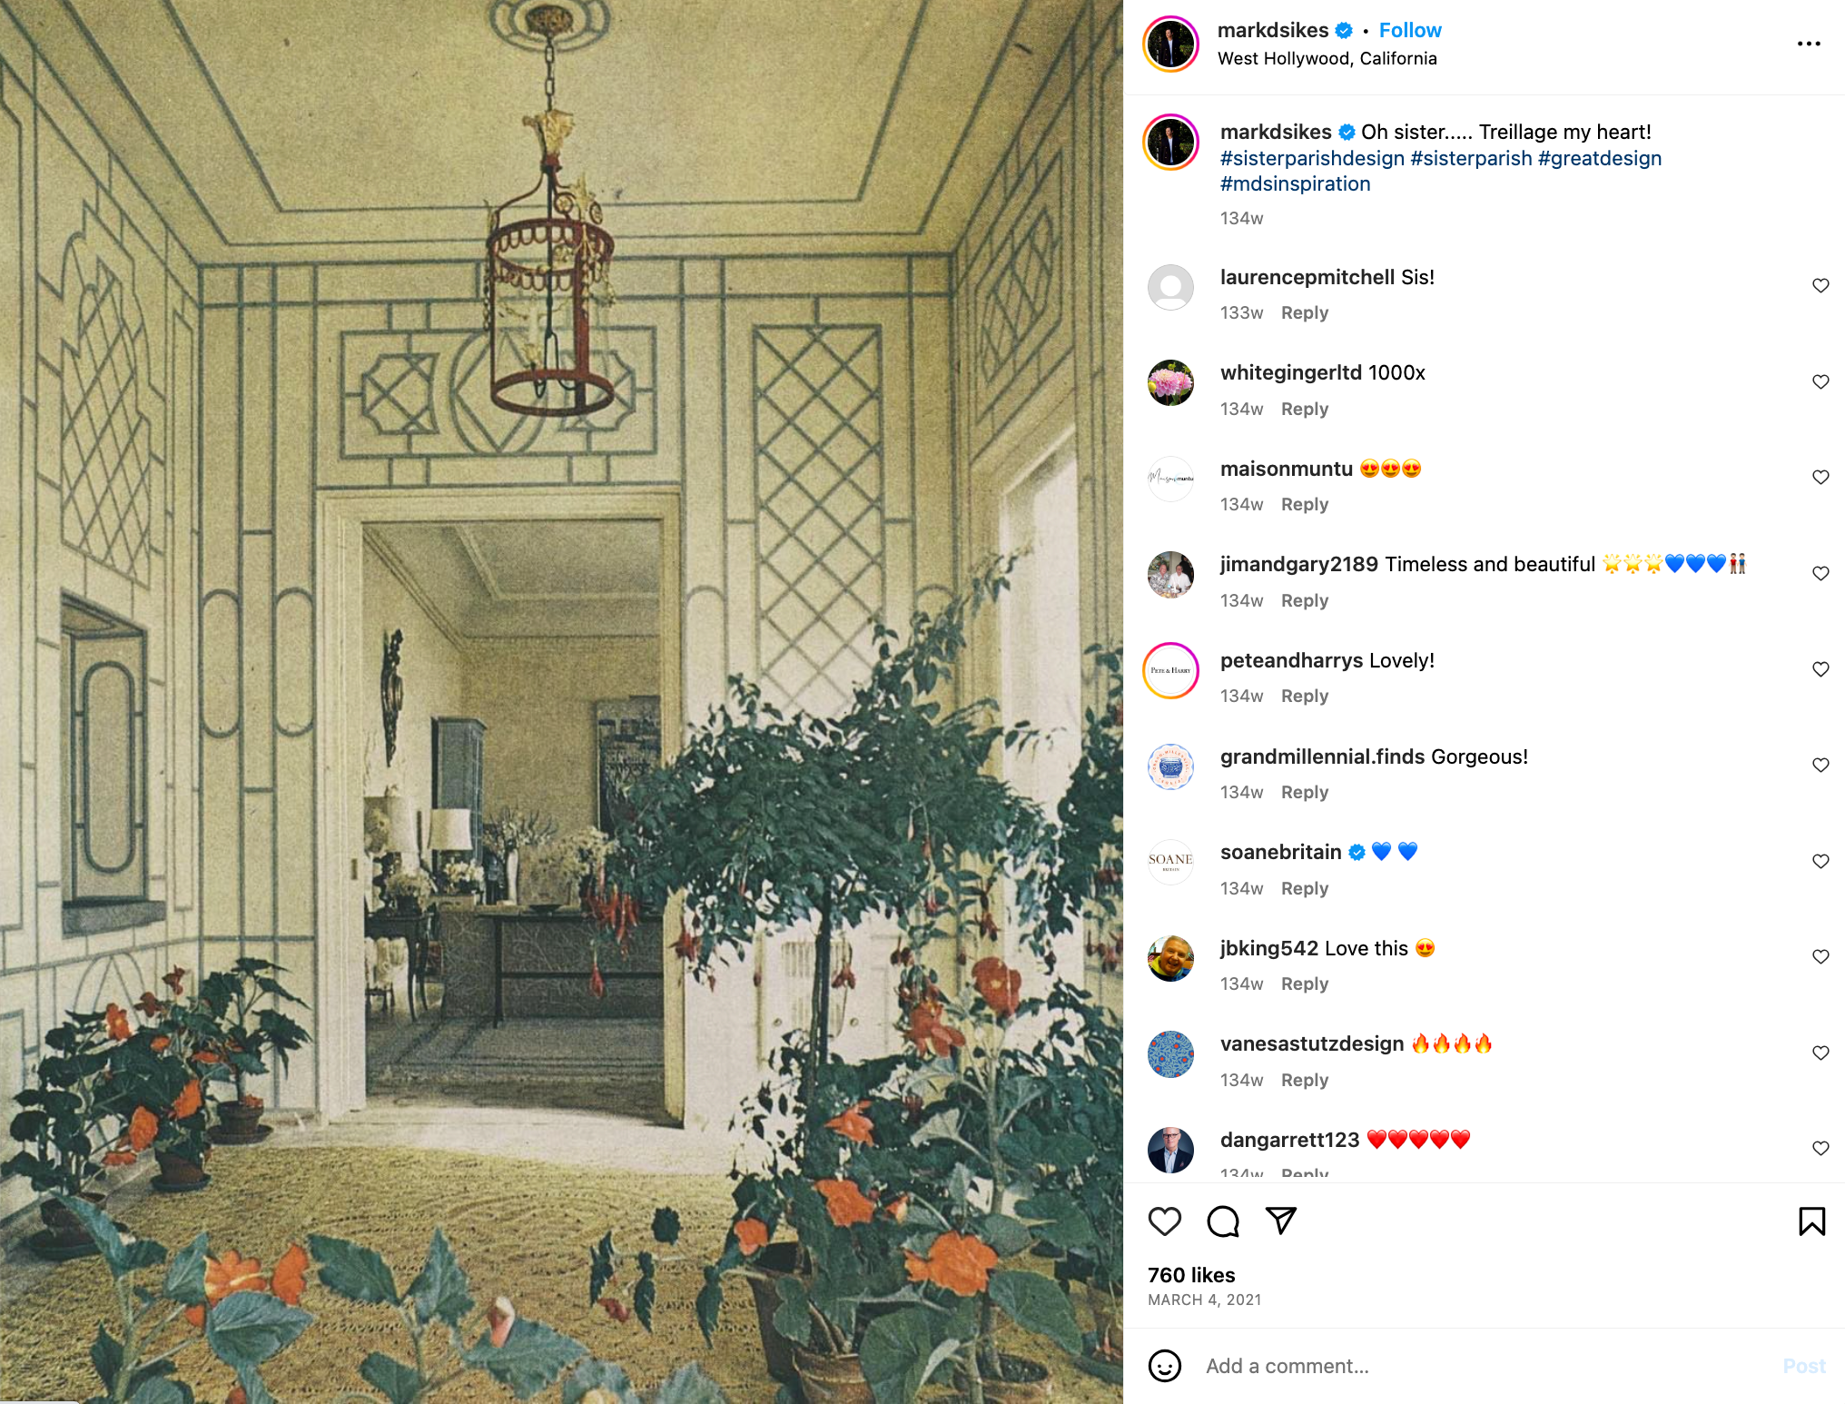Open the #sisterparishdesign hashtag

tap(1312, 158)
